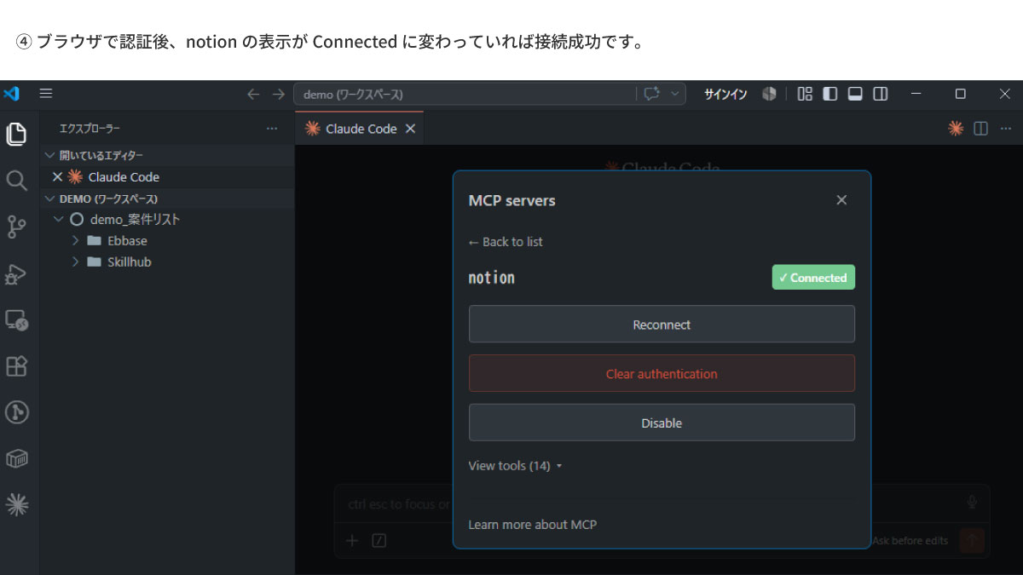Close Claude Code in open editors list
This screenshot has height=575, width=1023.
click(57, 177)
